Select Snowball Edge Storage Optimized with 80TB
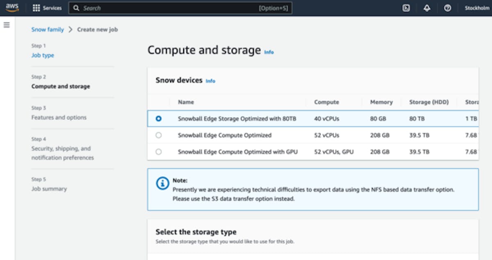This screenshot has width=492, height=260. [x=159, y=119]
